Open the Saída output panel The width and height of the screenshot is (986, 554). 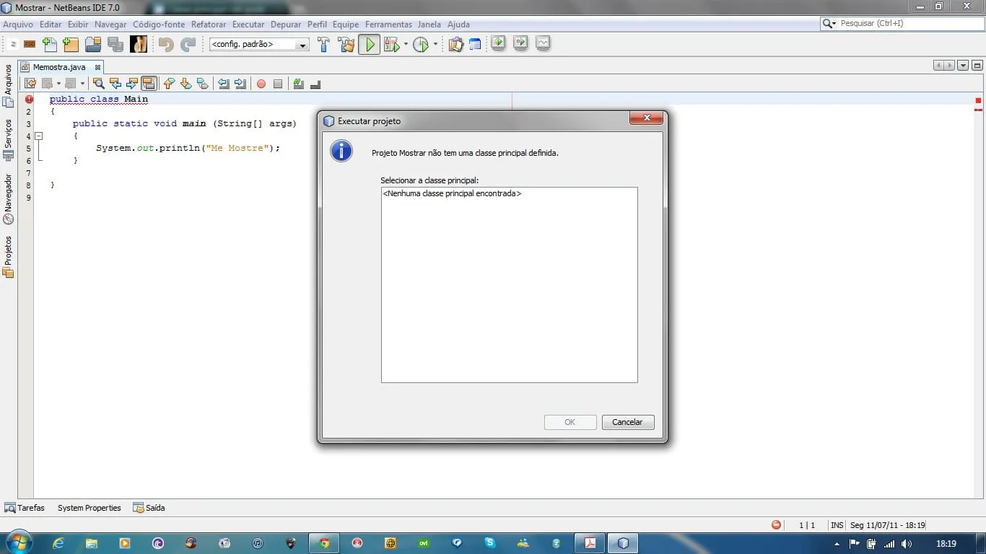(149, 508)
